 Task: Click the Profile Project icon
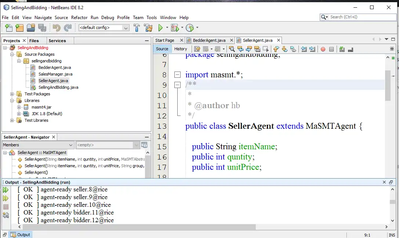click(190, 28)
